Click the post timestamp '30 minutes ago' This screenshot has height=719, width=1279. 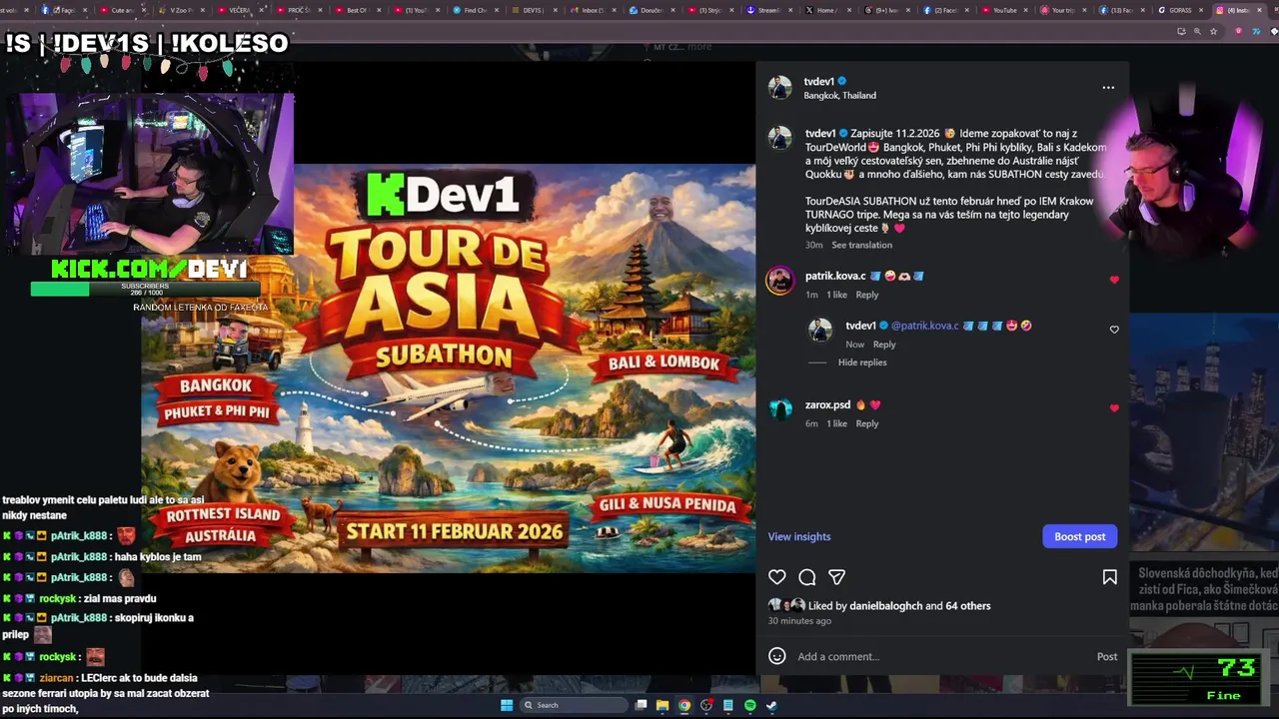pyautogui.click(x=799, y=621)
